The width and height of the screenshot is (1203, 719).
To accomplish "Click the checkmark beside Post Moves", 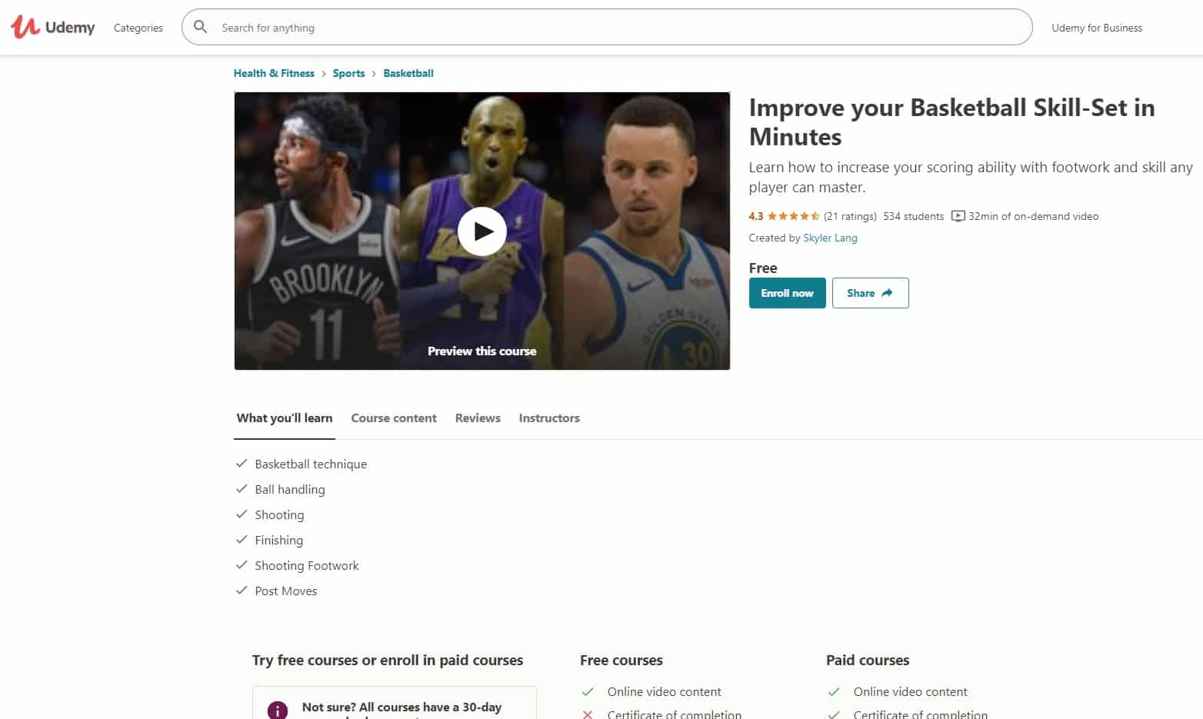I will pyautogui.click(x=242, y=591).
